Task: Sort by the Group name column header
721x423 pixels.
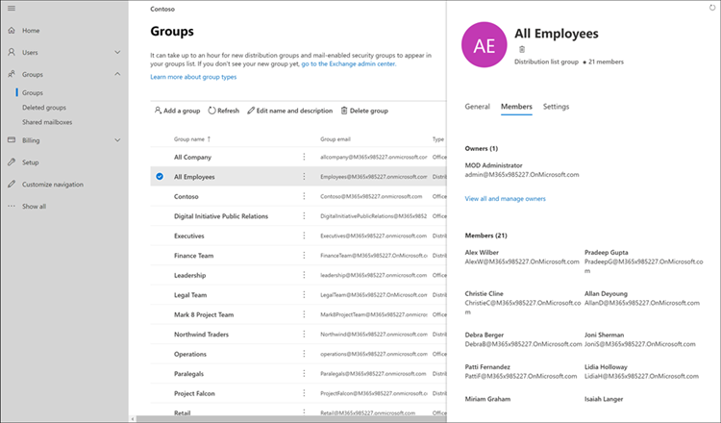Action: 192,139
